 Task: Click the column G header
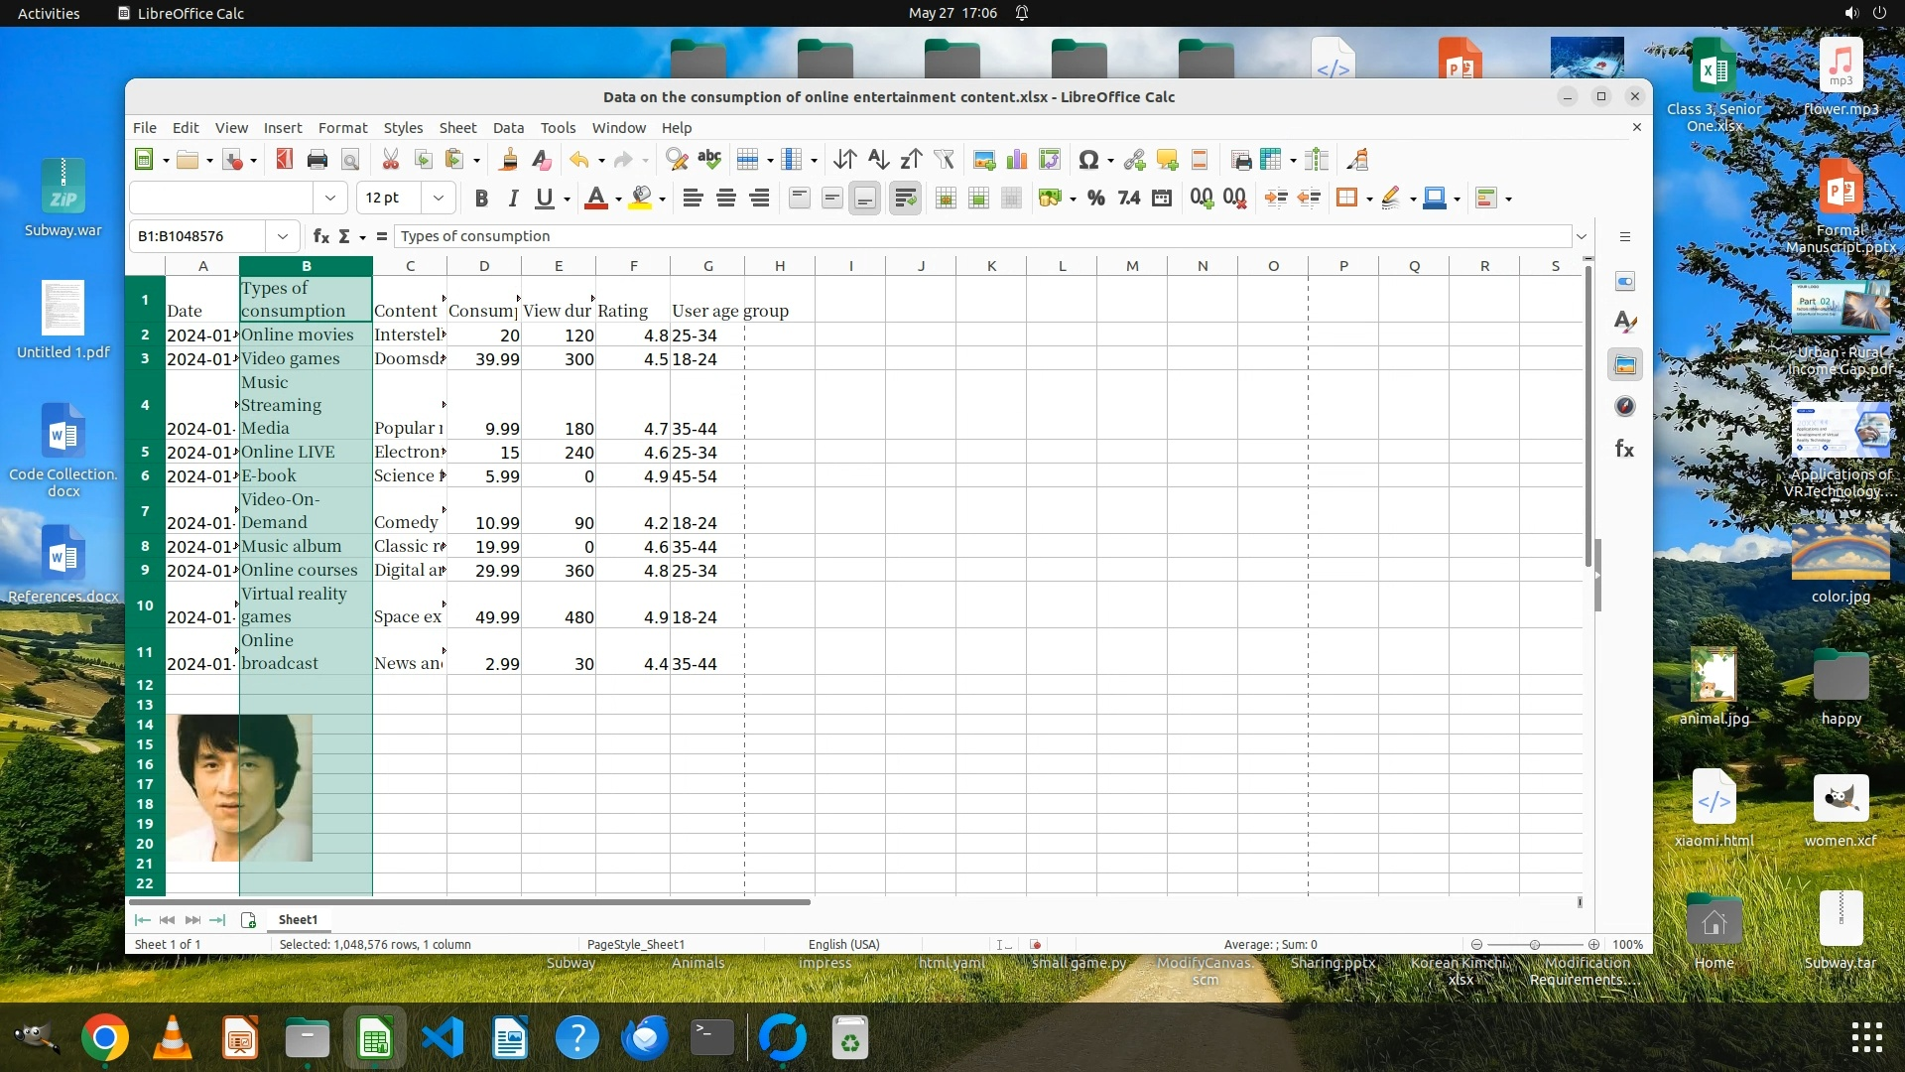click(x=707, y=266)
